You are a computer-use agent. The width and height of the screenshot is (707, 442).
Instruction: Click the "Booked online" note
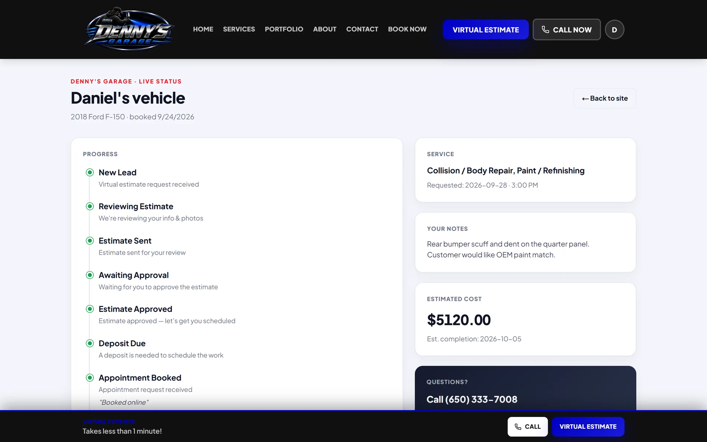tap(124, 402)
